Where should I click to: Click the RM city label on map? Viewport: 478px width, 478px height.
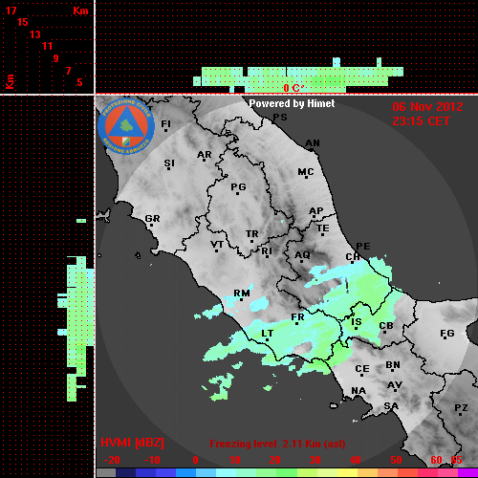click(242, 293)
